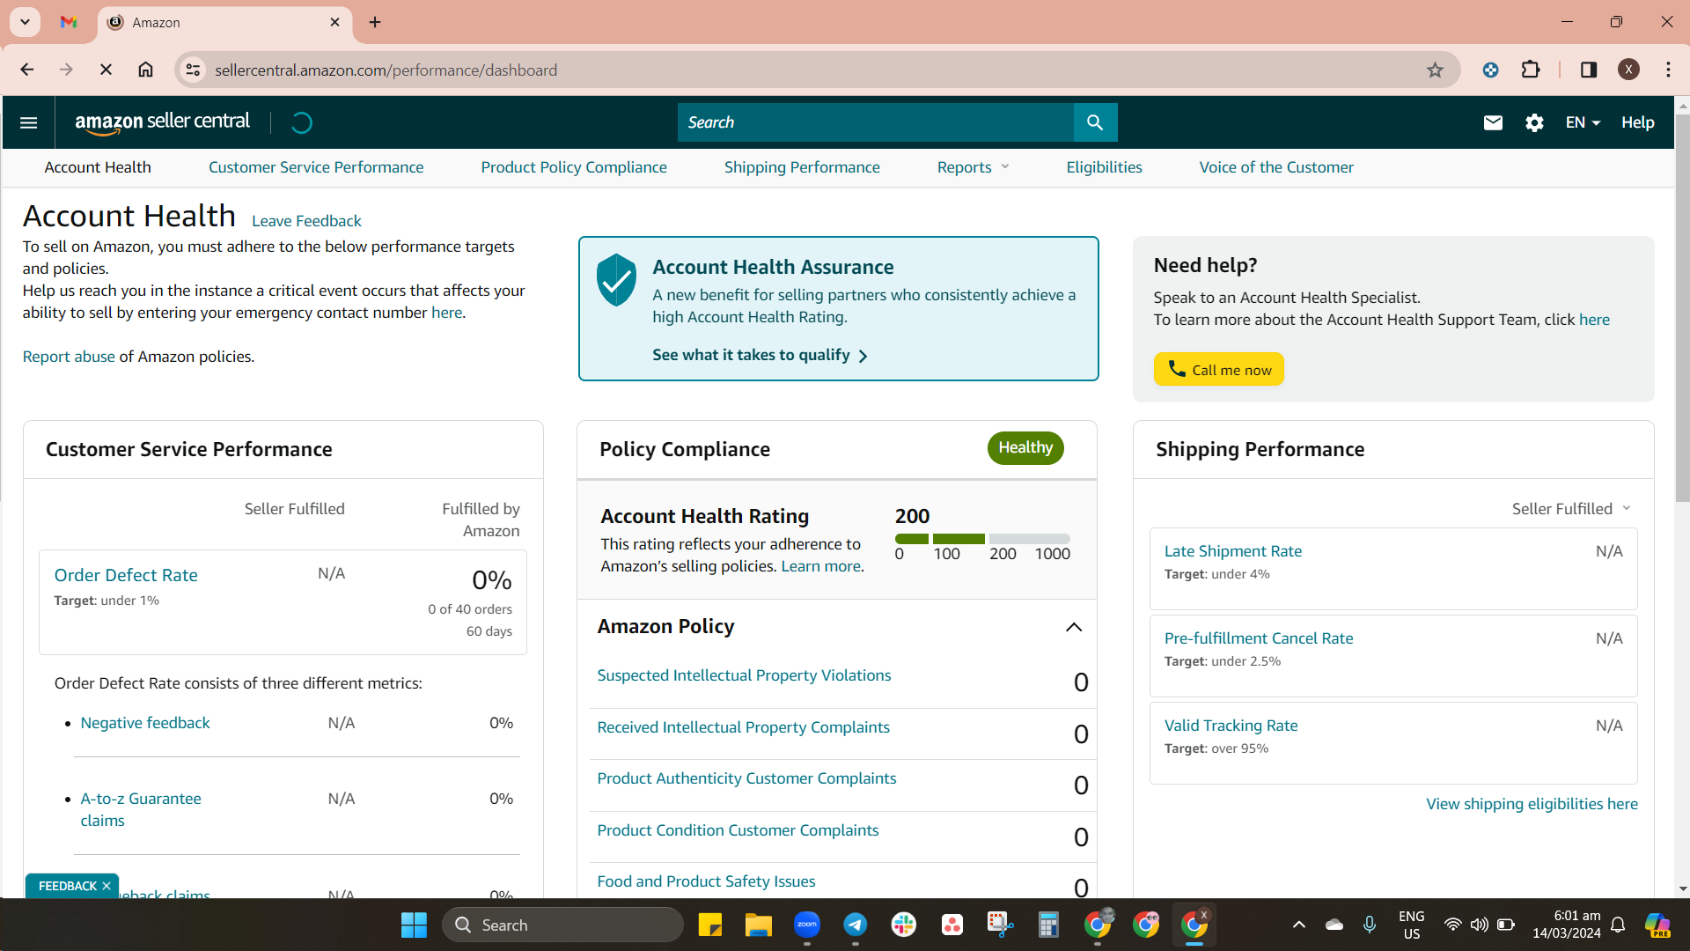Open Received Intellectual Property Complaints

(x=743, y=727)
